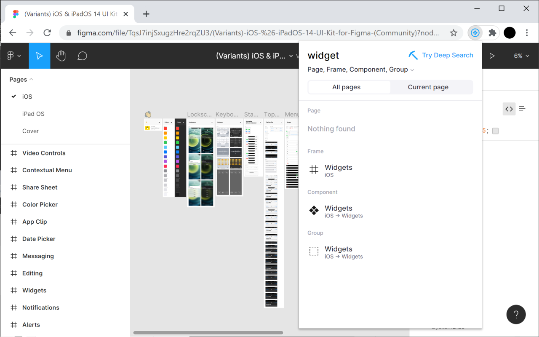
Task: Go back in browser history
Action: coord(13,33)
